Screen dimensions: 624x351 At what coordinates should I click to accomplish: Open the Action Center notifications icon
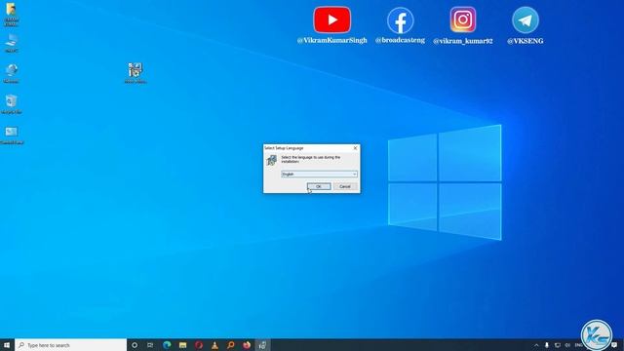[615, 345]
